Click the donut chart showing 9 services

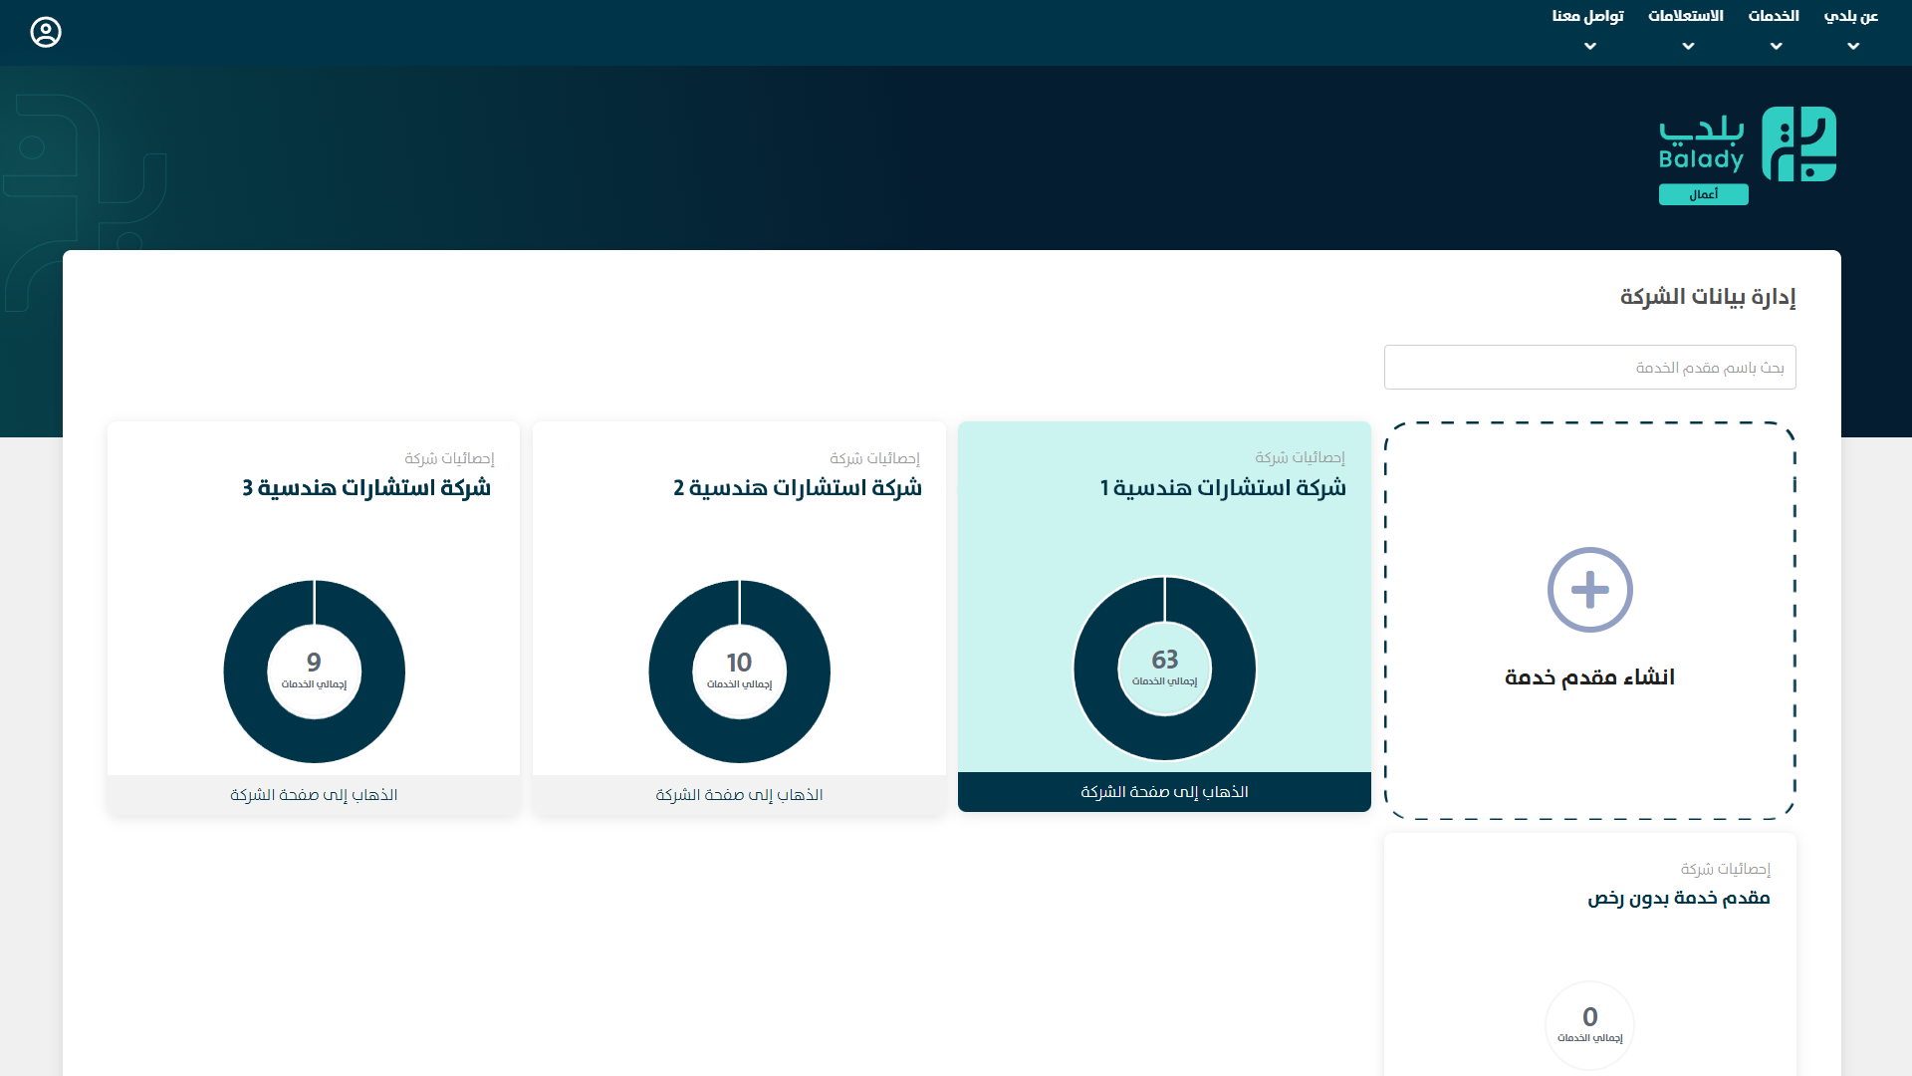click(314, 672)
